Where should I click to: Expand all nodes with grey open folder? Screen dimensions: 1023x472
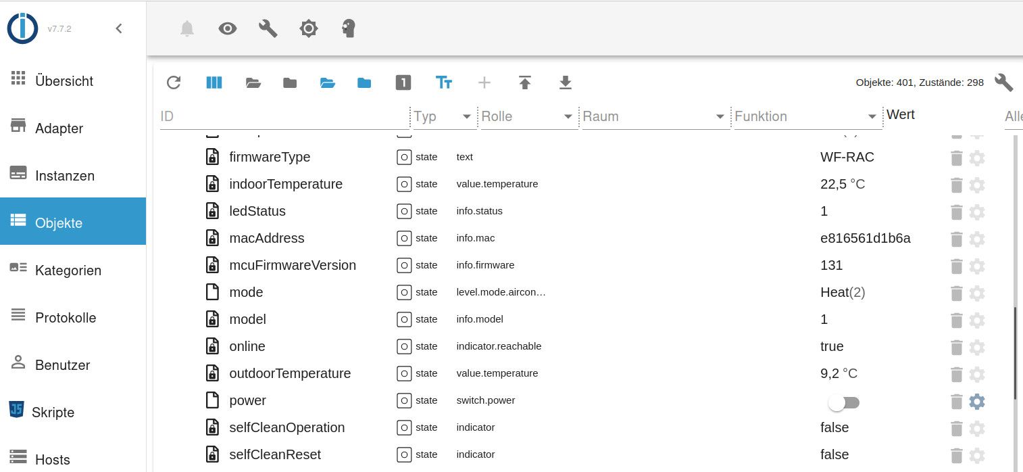point(253,82)
